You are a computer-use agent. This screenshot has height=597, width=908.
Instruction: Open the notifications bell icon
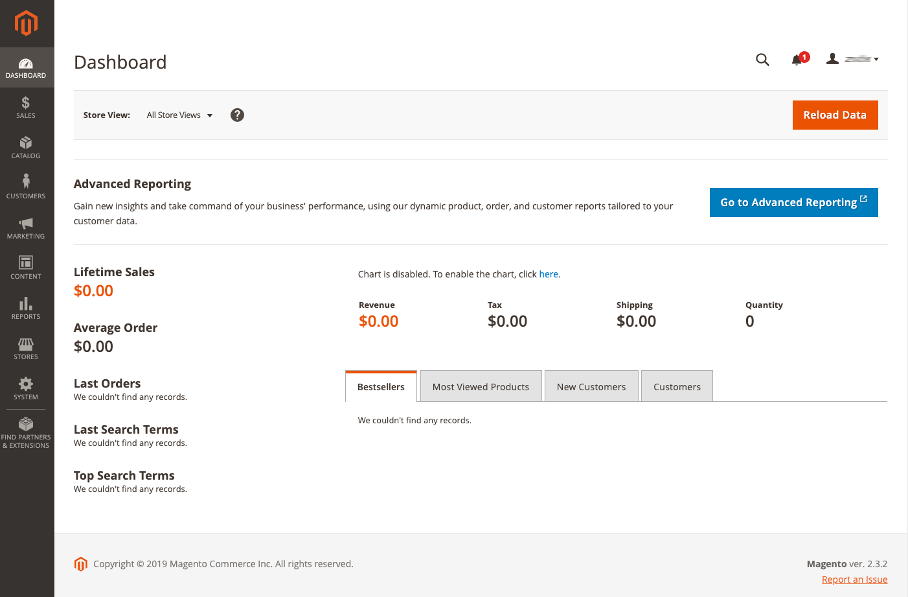click(798, 60)
